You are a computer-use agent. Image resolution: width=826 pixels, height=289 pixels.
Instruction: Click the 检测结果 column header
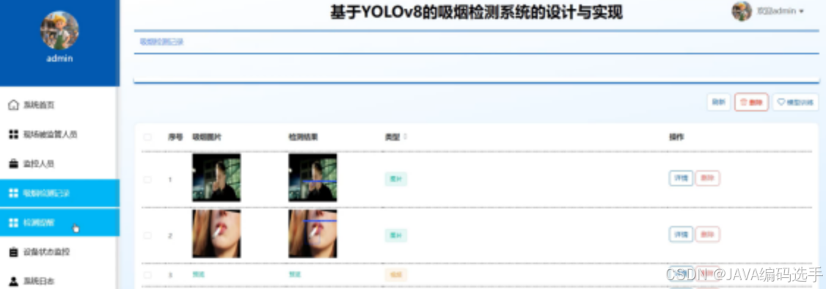click(303, 137)
